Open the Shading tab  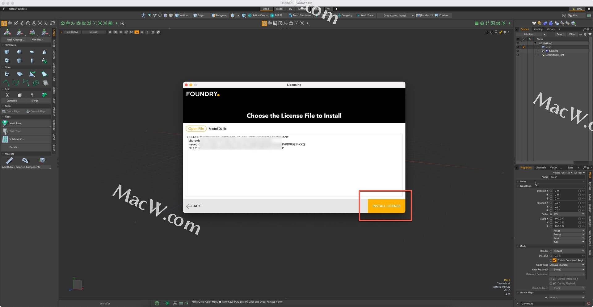point(538,29)
